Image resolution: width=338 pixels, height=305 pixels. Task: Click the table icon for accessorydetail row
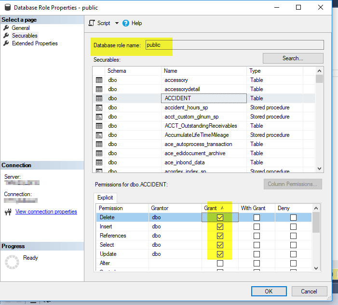pos(99,89)
